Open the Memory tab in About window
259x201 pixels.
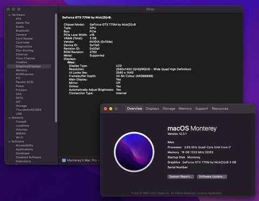click(x=185, y=109)
